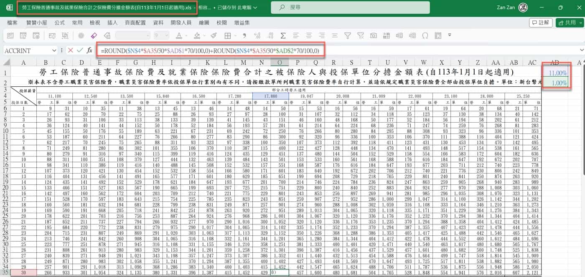Viewport: 585px width, 277px height.
Task: Click the filter funnel icon
Action: click(348, 35)
